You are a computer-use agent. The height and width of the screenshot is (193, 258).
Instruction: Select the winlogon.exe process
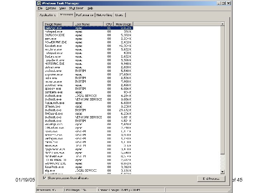(89, 139)
